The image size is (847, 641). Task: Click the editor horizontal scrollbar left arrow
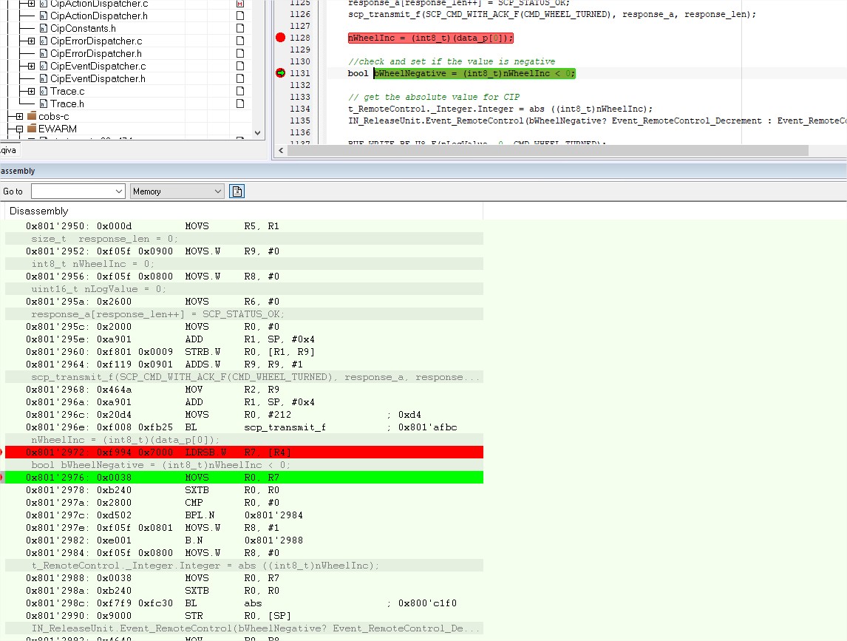281,151
